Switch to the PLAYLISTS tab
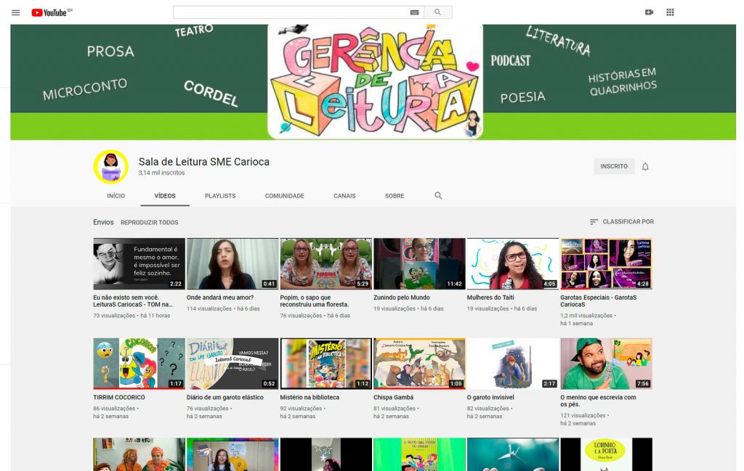Screen dimensions: 744x471 pos(220,196)
